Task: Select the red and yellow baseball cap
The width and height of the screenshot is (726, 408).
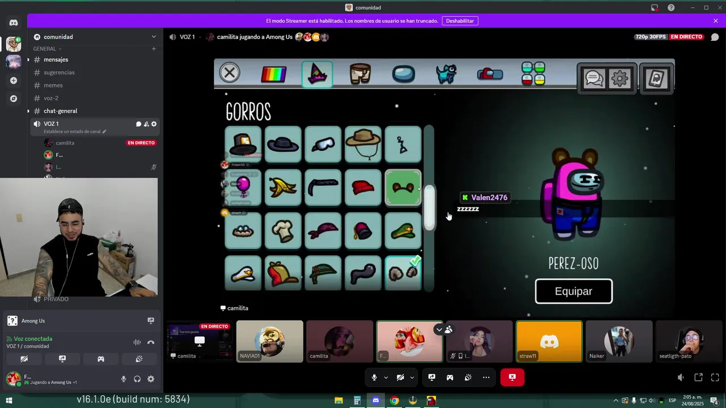Action: [283, 273]
